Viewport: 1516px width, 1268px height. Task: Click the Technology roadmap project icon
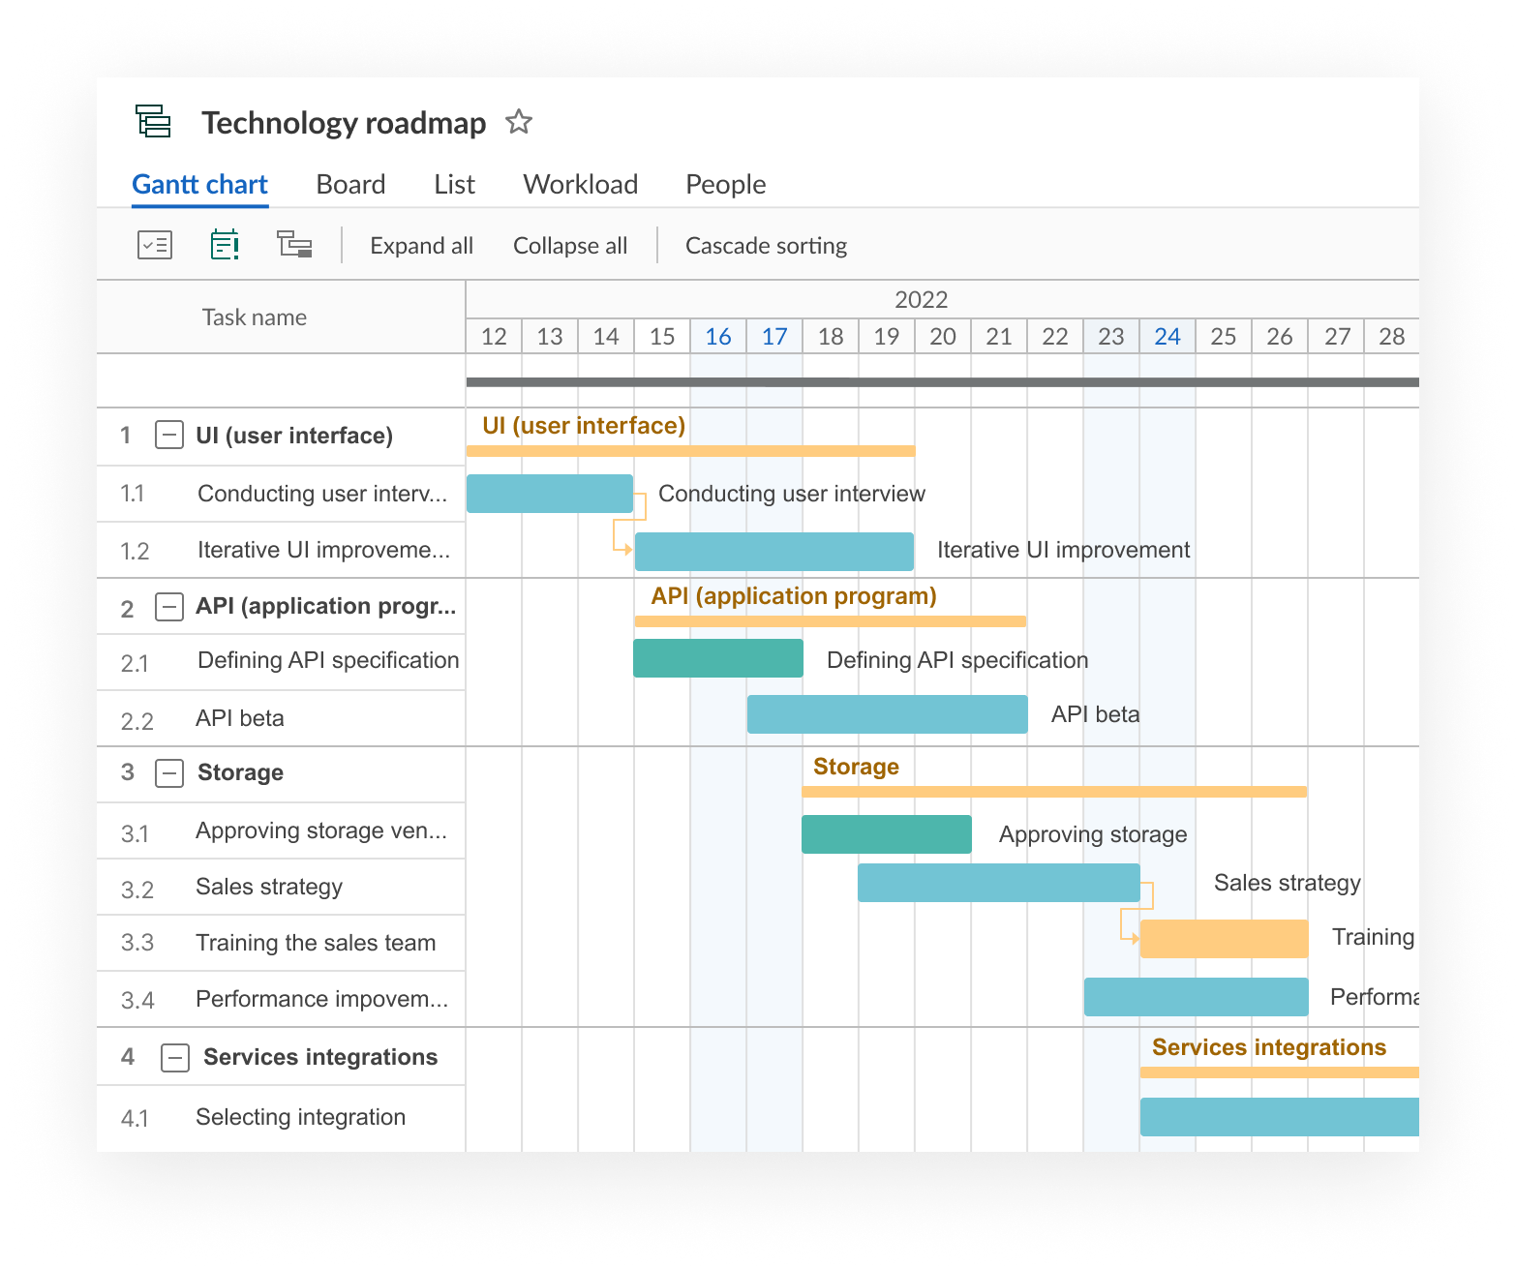[x=152, y=122]
